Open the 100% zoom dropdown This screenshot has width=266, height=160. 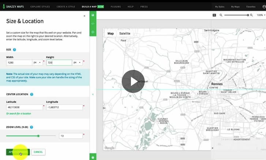(261, 15)
